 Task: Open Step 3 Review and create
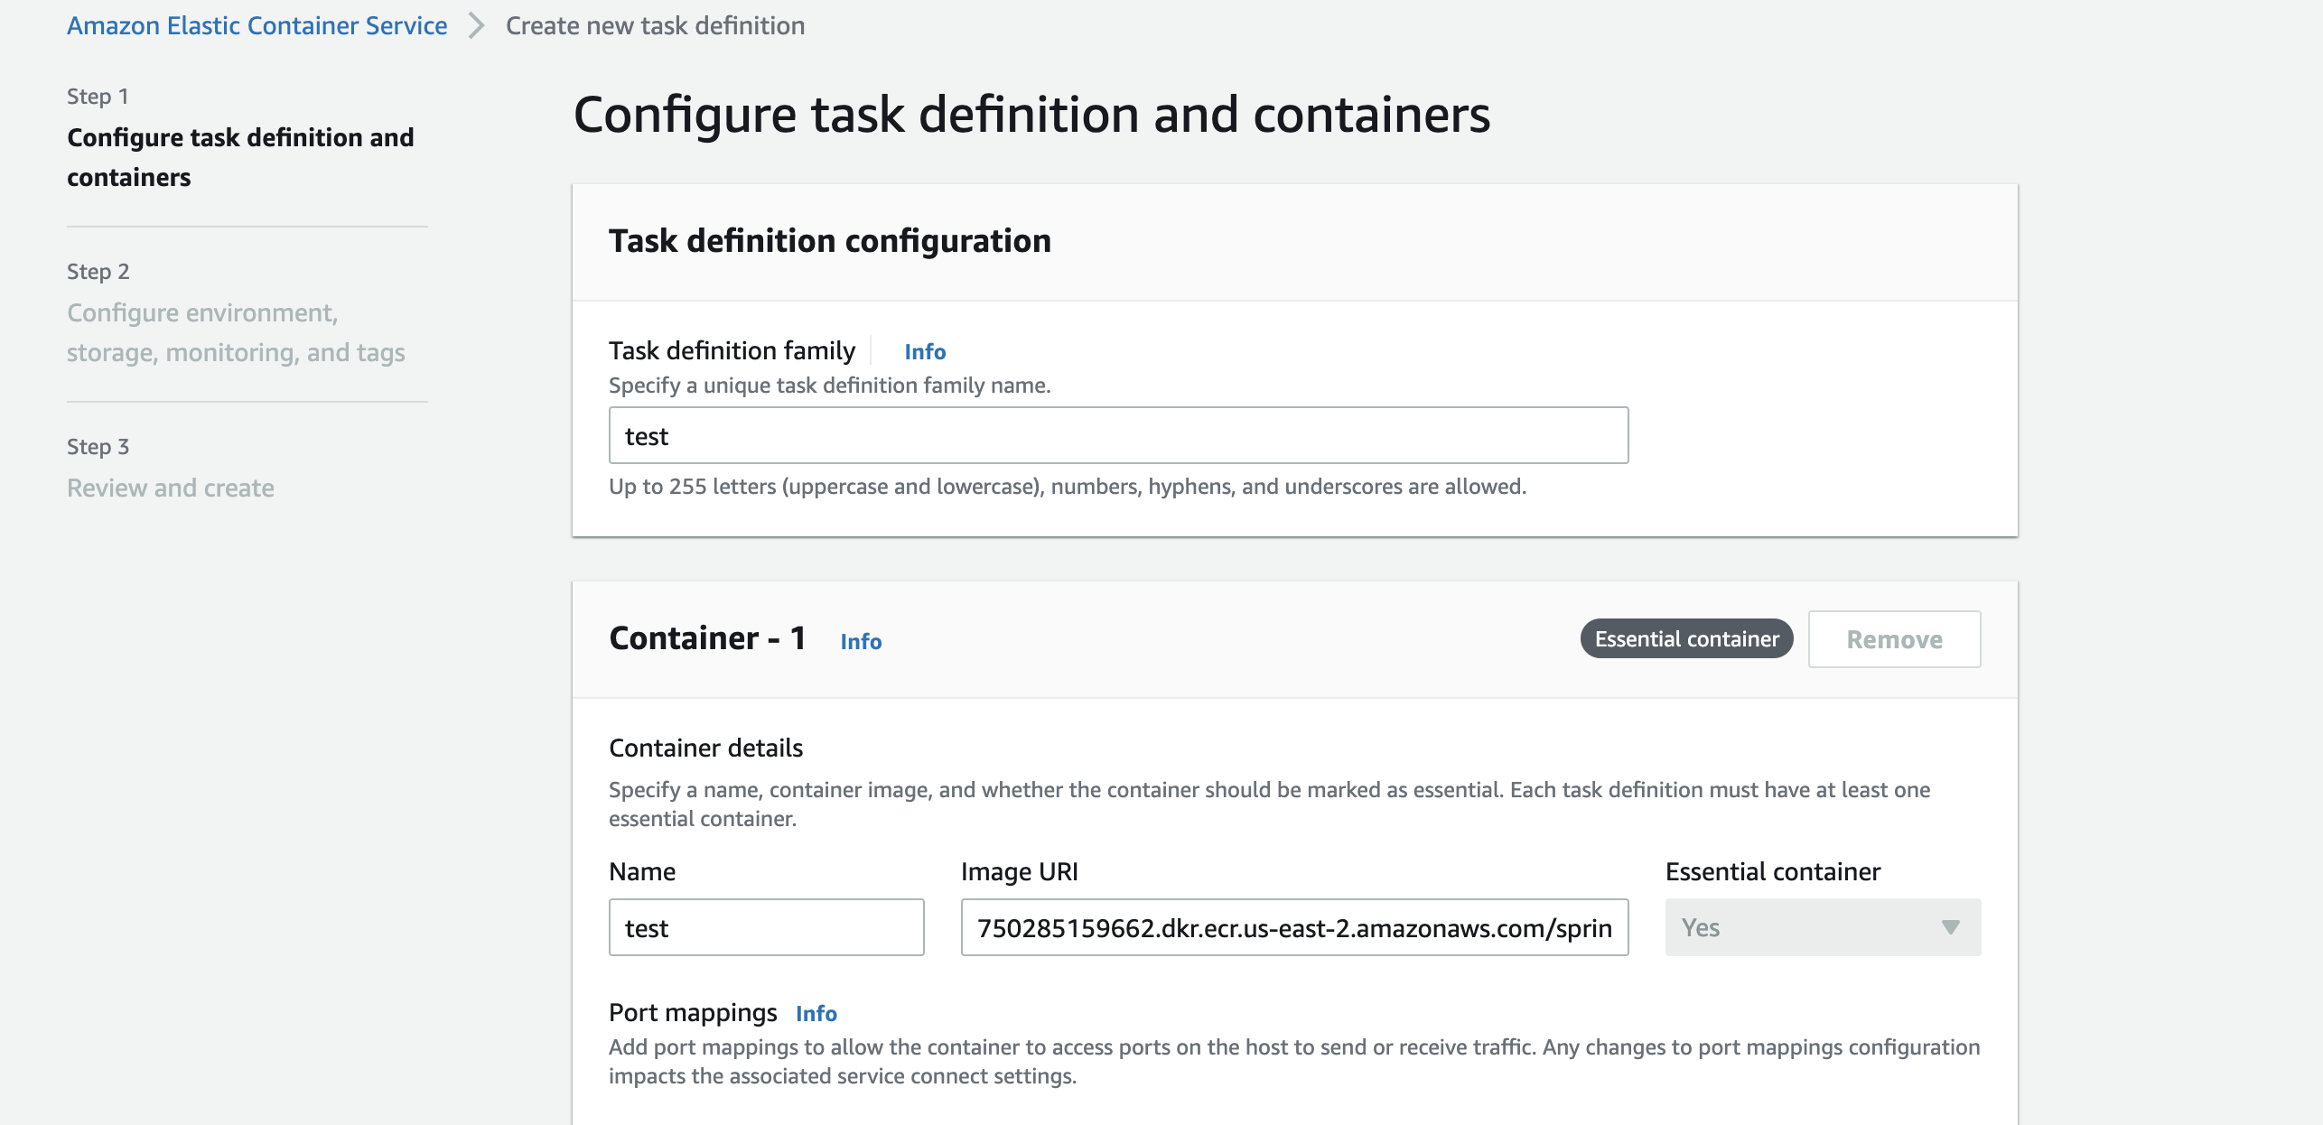pyautogui.click(x=170, y=488)
